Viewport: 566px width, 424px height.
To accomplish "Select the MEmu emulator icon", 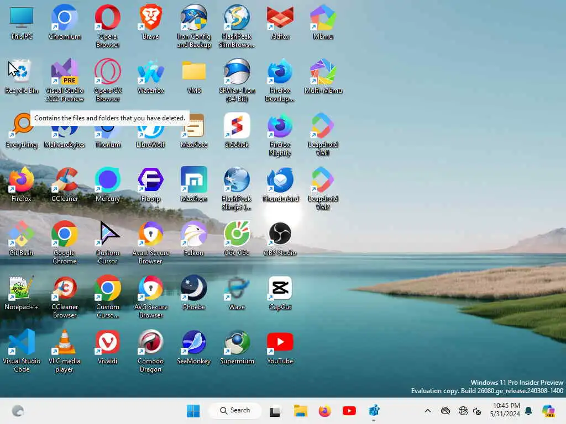I will (x=323, y=22).
